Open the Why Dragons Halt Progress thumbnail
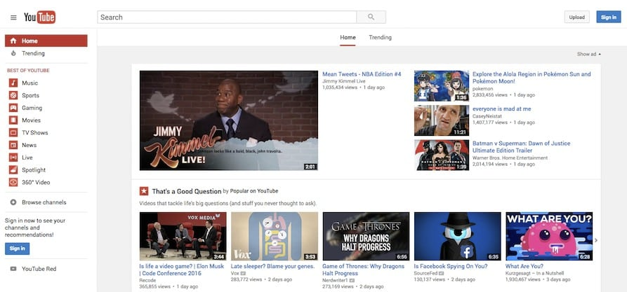This screenshot has height=292, width=627. click(366, 236)
